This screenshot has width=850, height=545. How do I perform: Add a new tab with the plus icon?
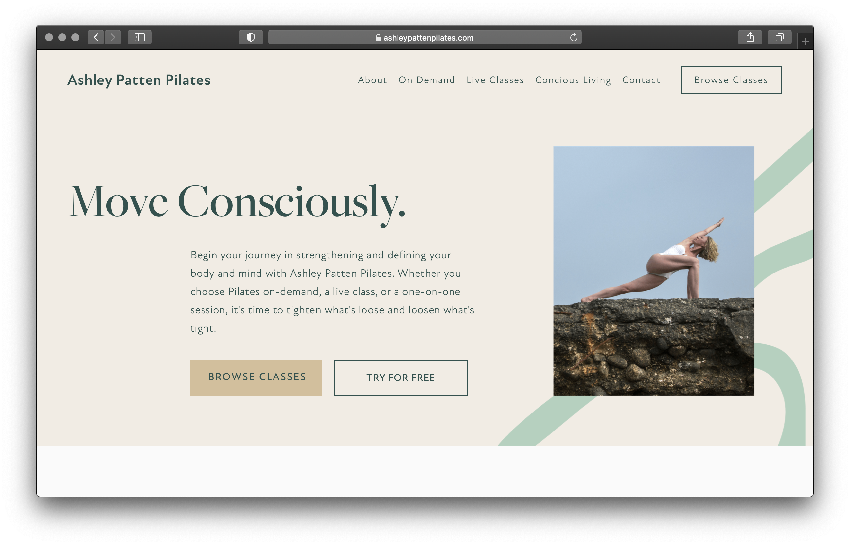pos(805,42)
